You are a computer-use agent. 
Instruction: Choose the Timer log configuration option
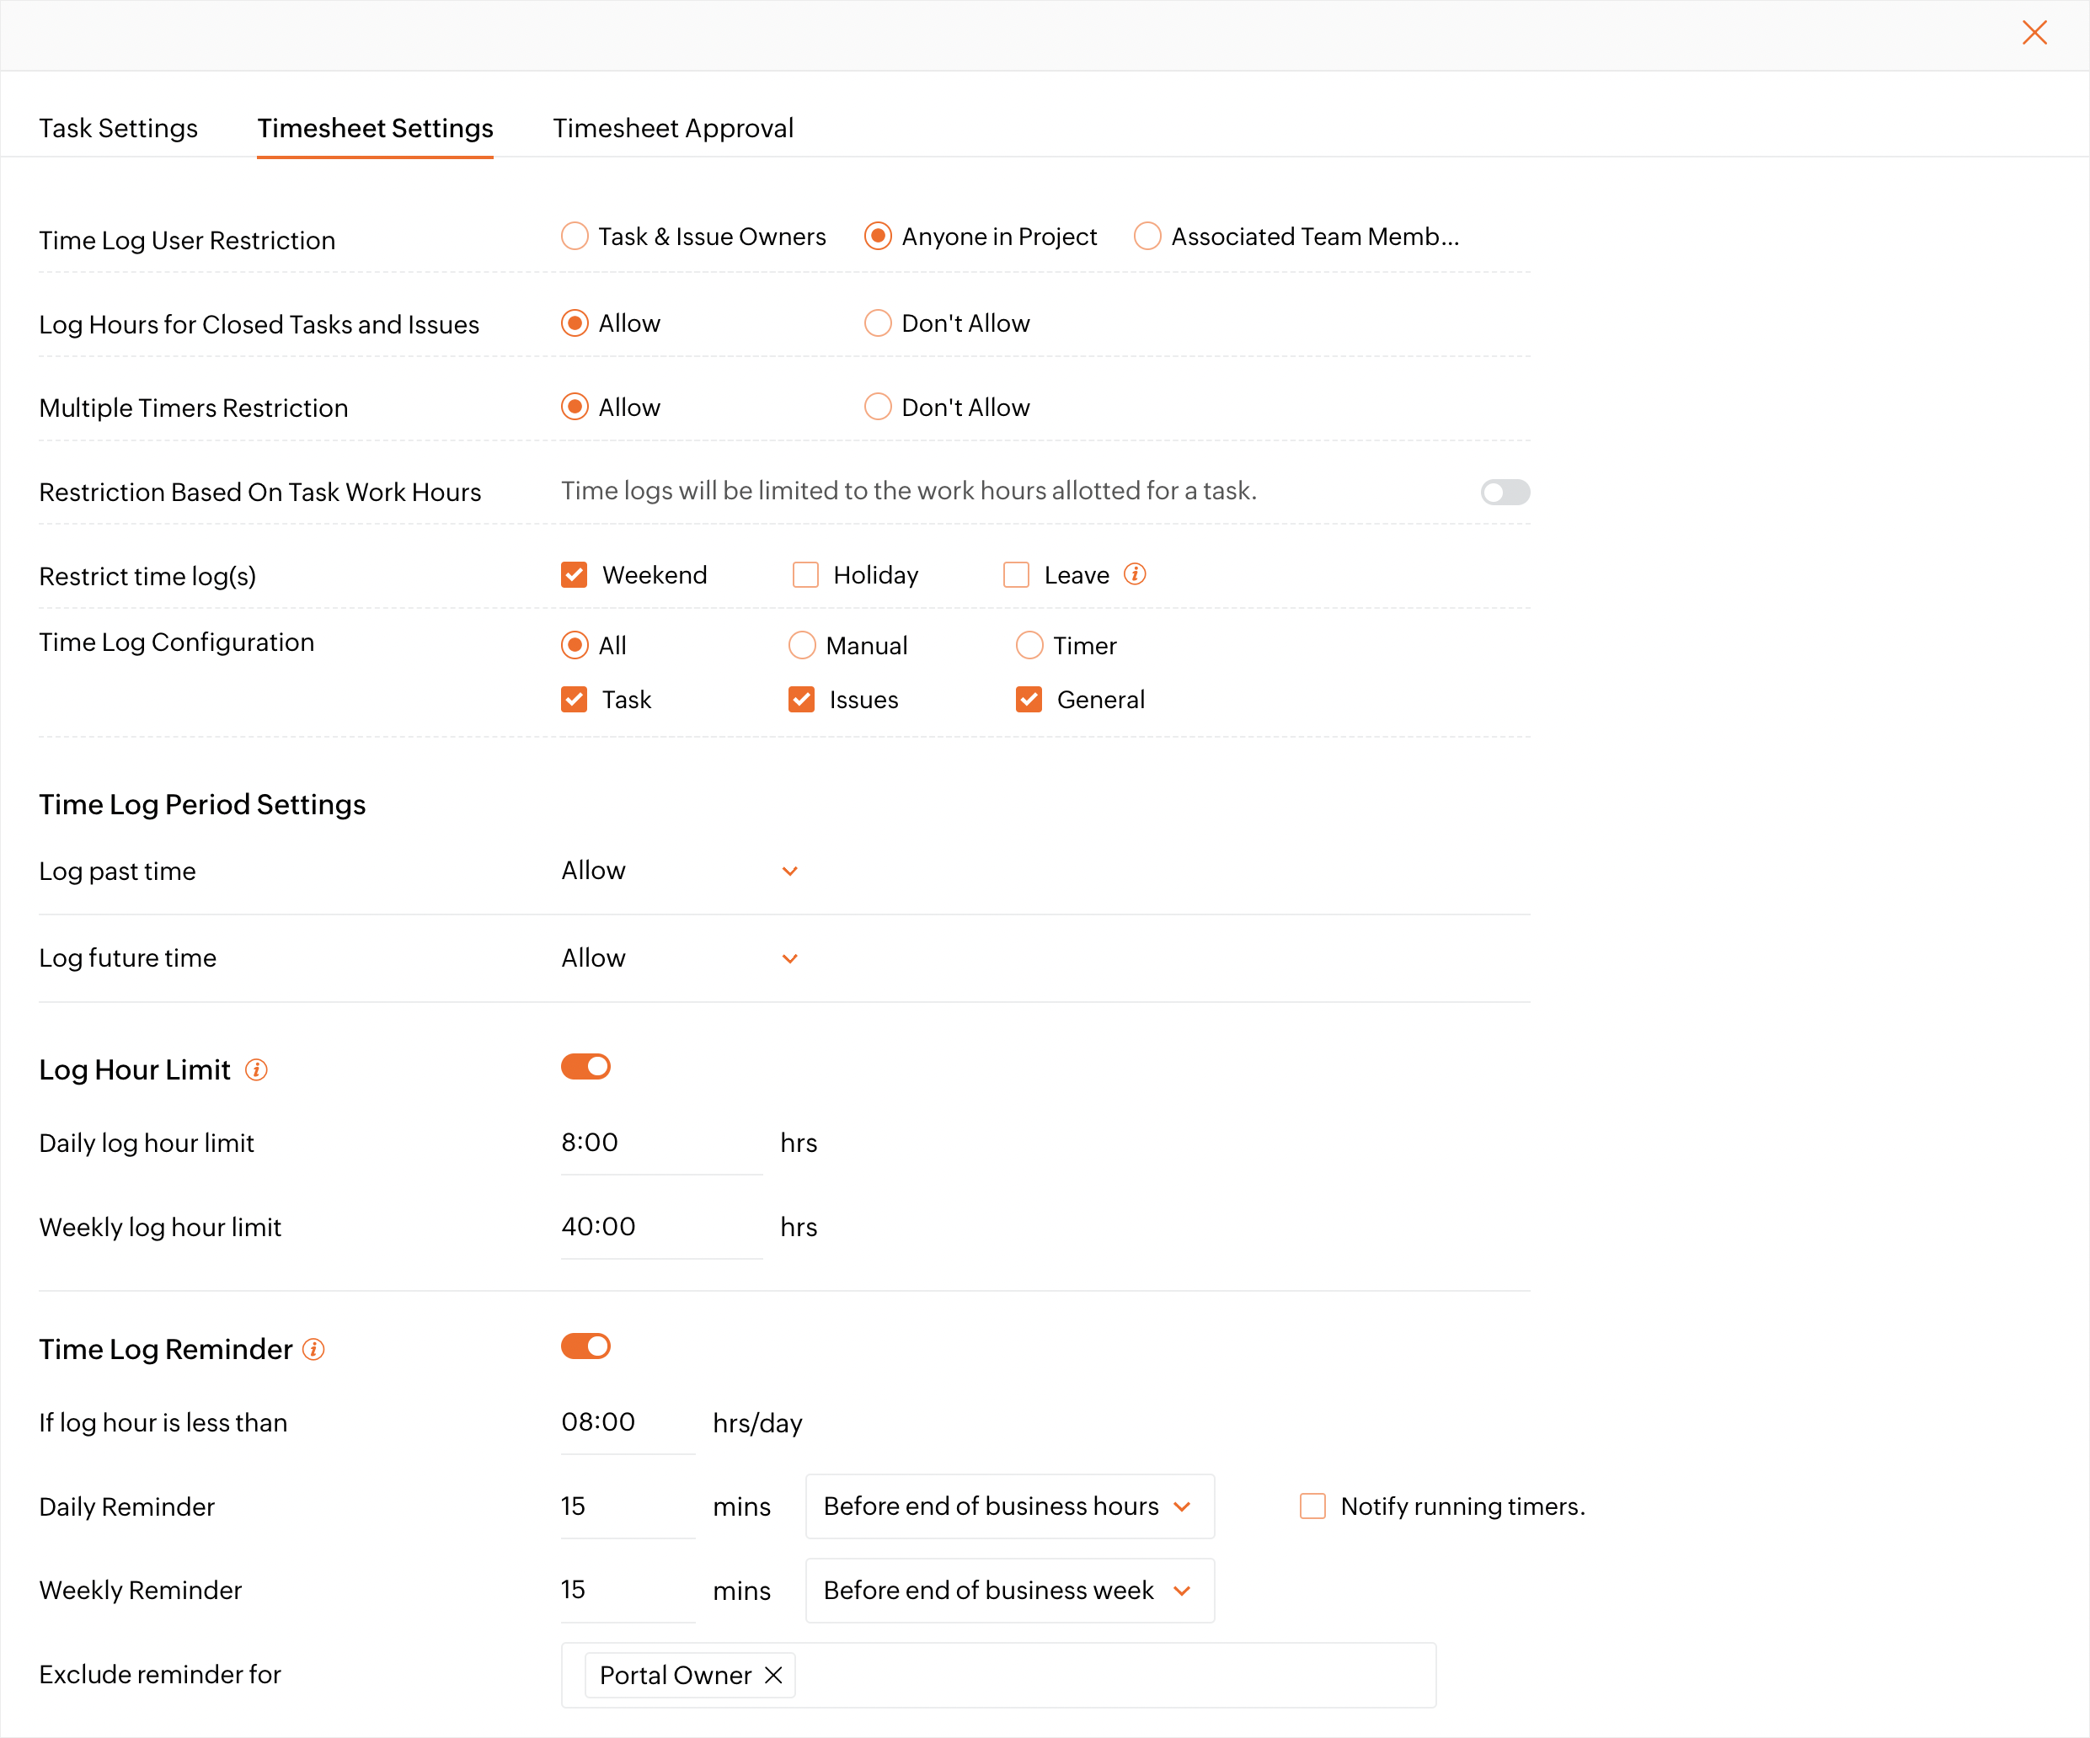click(1029, 646)
